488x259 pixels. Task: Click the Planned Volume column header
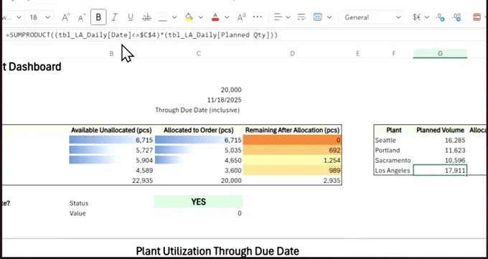[x=440, y=130]
